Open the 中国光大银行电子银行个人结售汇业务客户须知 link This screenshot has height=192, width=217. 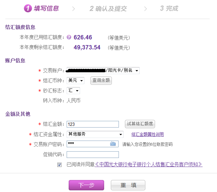149,165
